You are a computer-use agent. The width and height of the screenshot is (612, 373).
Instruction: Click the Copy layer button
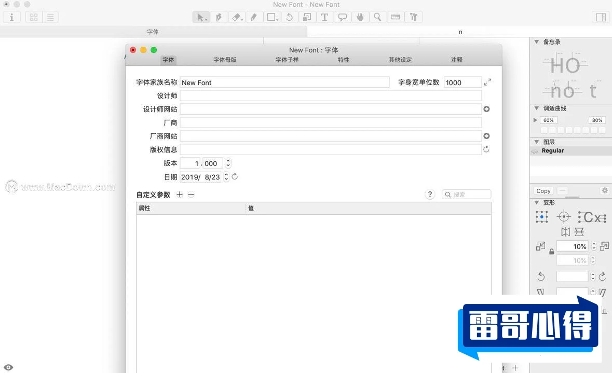(543, 191)
